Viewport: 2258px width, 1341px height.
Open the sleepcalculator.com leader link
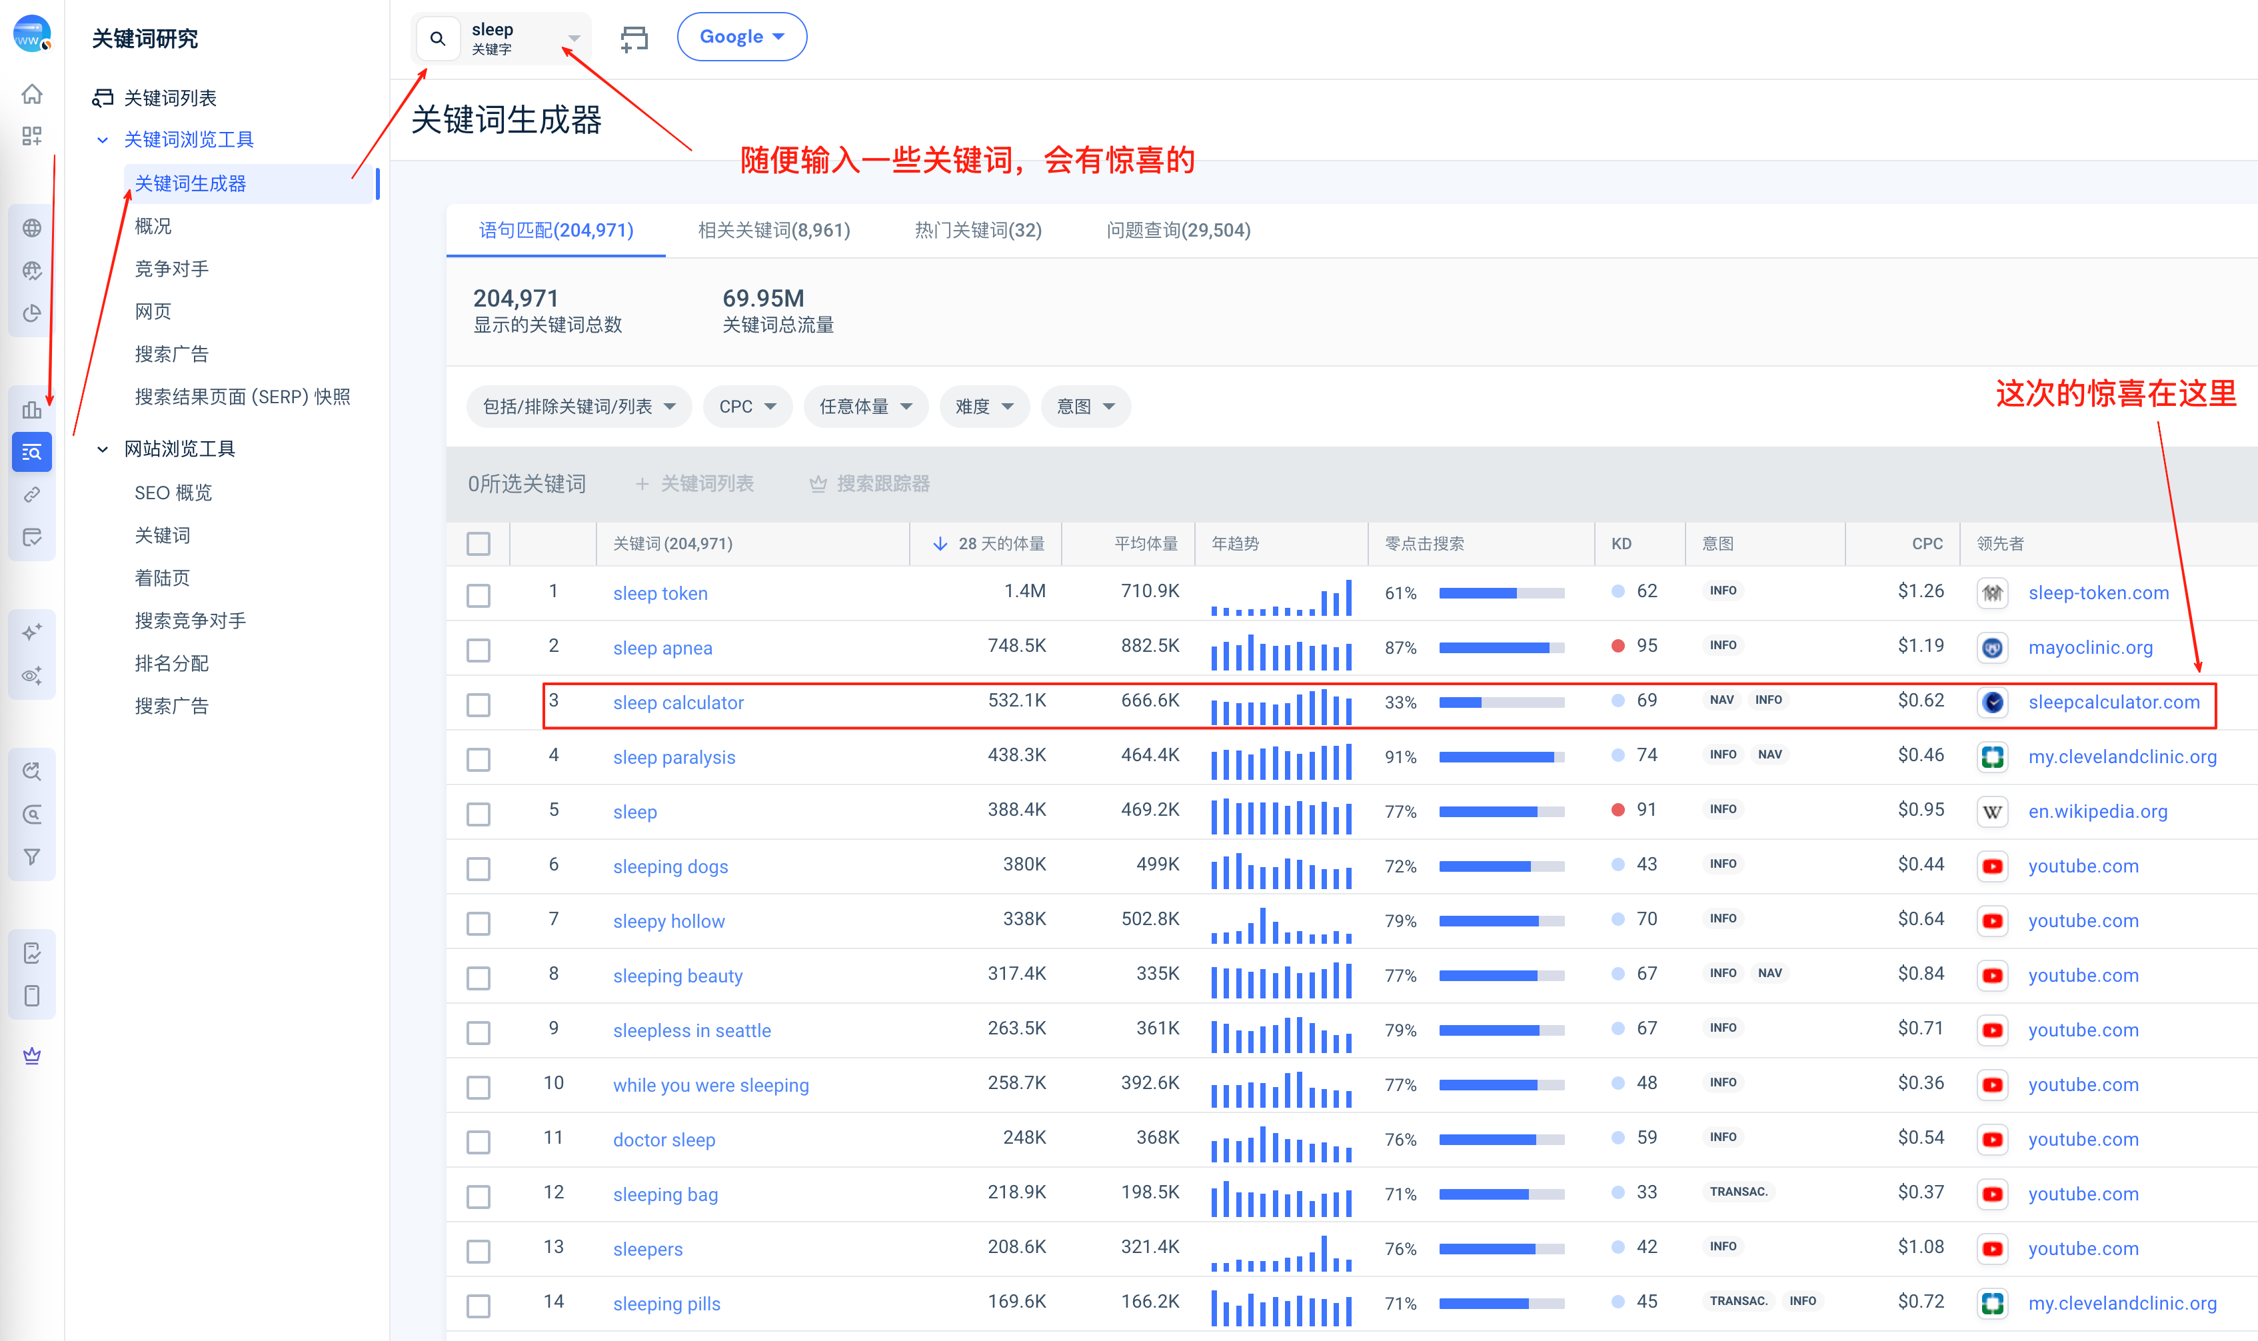pyautogui.click(x=2113, y=702)
